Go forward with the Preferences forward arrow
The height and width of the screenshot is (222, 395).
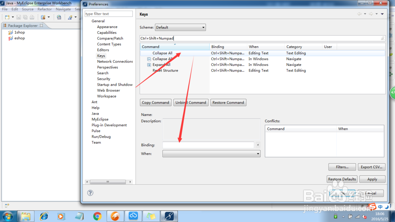371,14
